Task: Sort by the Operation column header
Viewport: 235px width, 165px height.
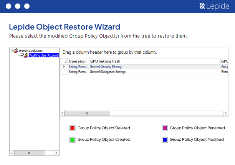Action: tap(78, 61)
